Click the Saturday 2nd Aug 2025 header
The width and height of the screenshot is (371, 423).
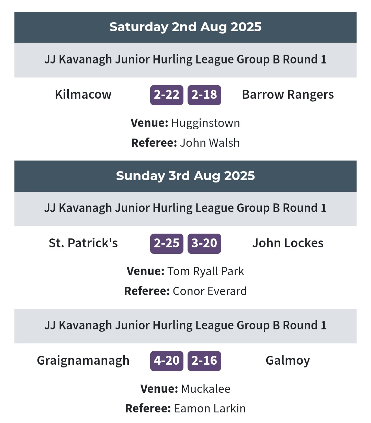(185, 27)
